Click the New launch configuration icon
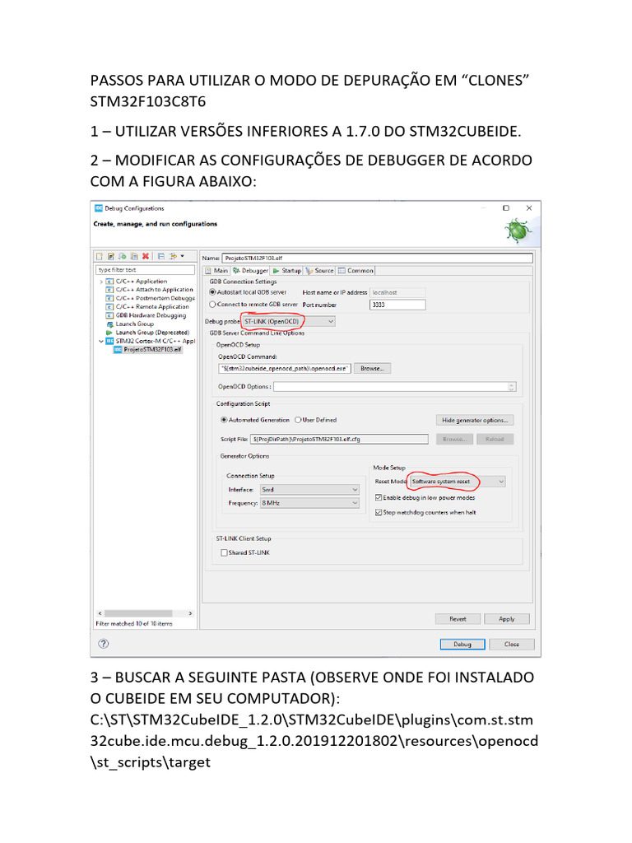Image resolution: width=632 pixels, height=843 pixels. click(x=100, y=257)
